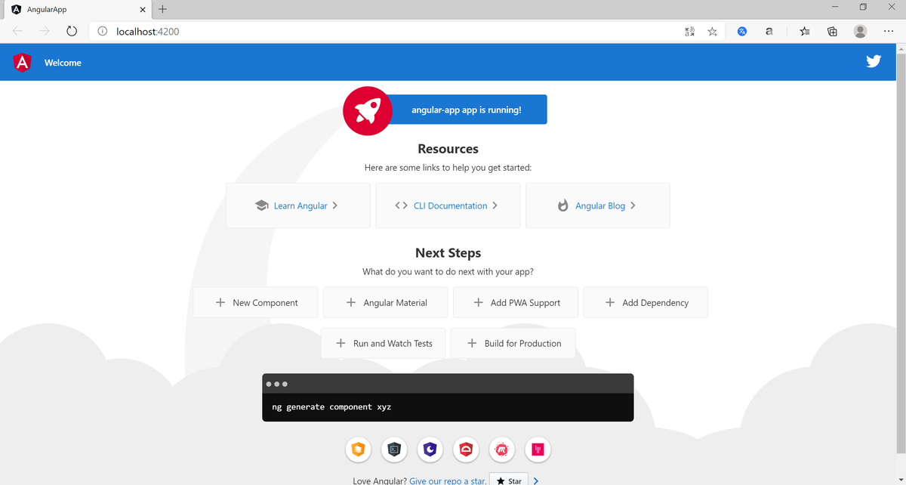Open the user profile avatar
Image resolution: width=906 pixels, height=485 pixels.
(860, 32)
